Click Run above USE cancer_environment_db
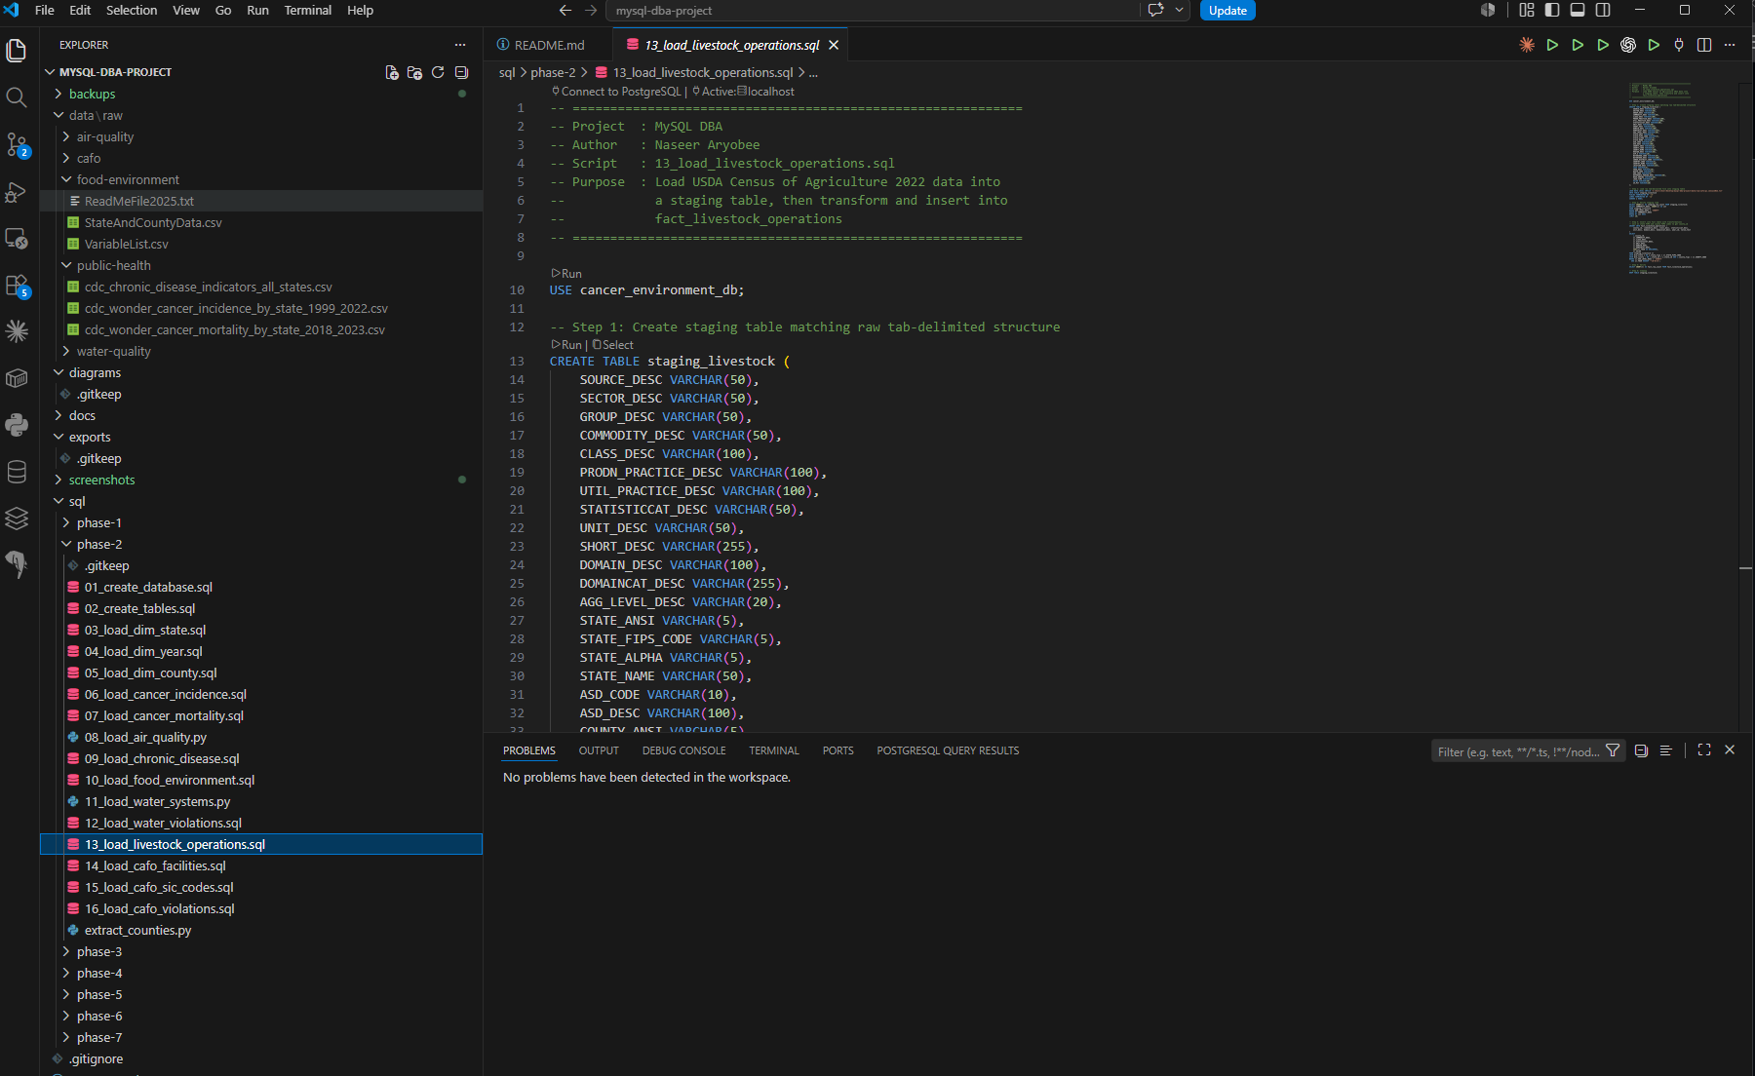The image size is (1755, 1076). 566,274
